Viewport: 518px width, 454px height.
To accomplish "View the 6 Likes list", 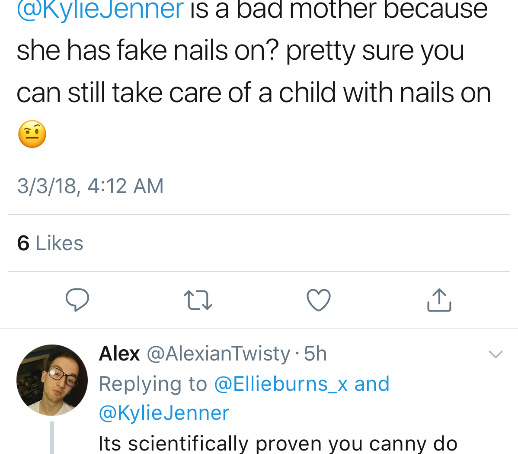I will click(x=50, y=243).
